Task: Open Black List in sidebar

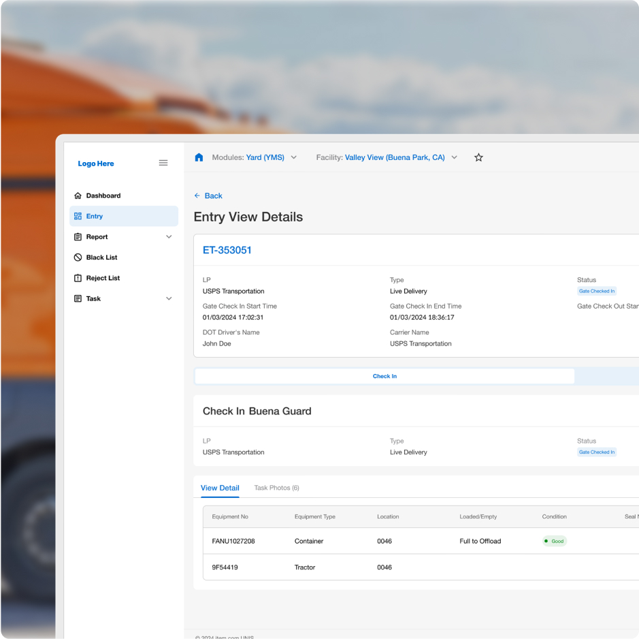Action: (x=124, y=257)
